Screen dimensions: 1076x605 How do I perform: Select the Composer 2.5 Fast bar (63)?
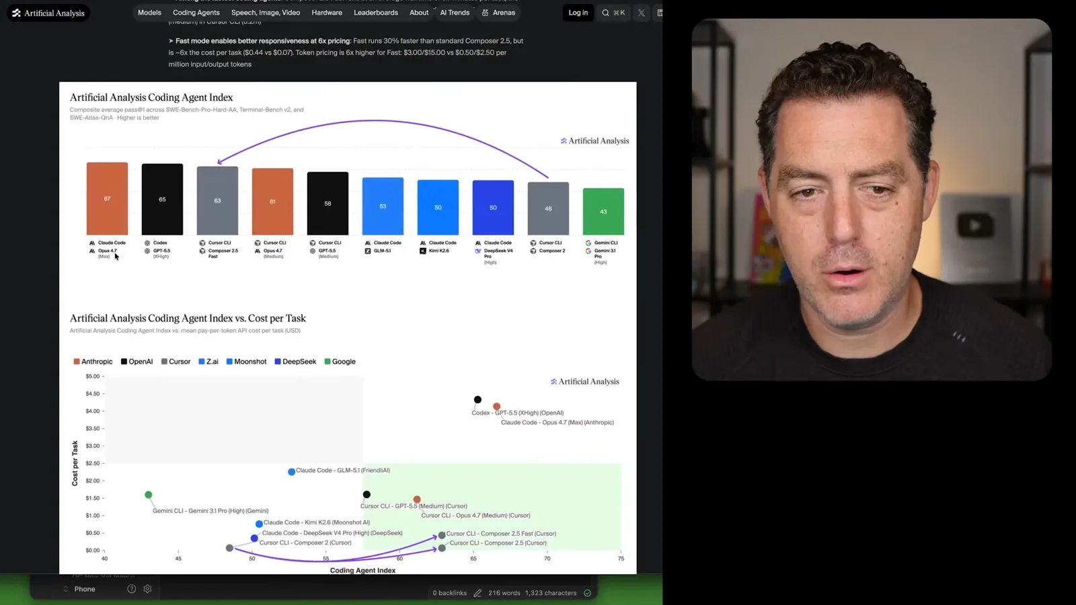coord(217,200)
